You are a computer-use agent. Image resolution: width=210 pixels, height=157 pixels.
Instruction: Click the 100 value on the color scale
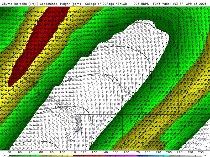62,152
